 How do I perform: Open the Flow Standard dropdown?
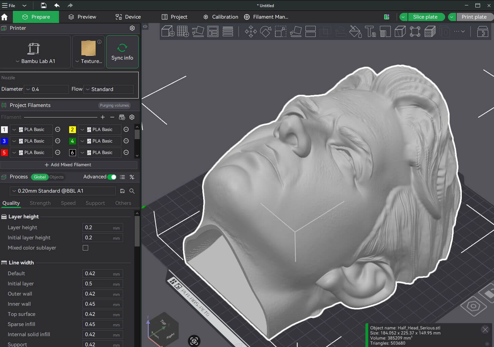108,89
